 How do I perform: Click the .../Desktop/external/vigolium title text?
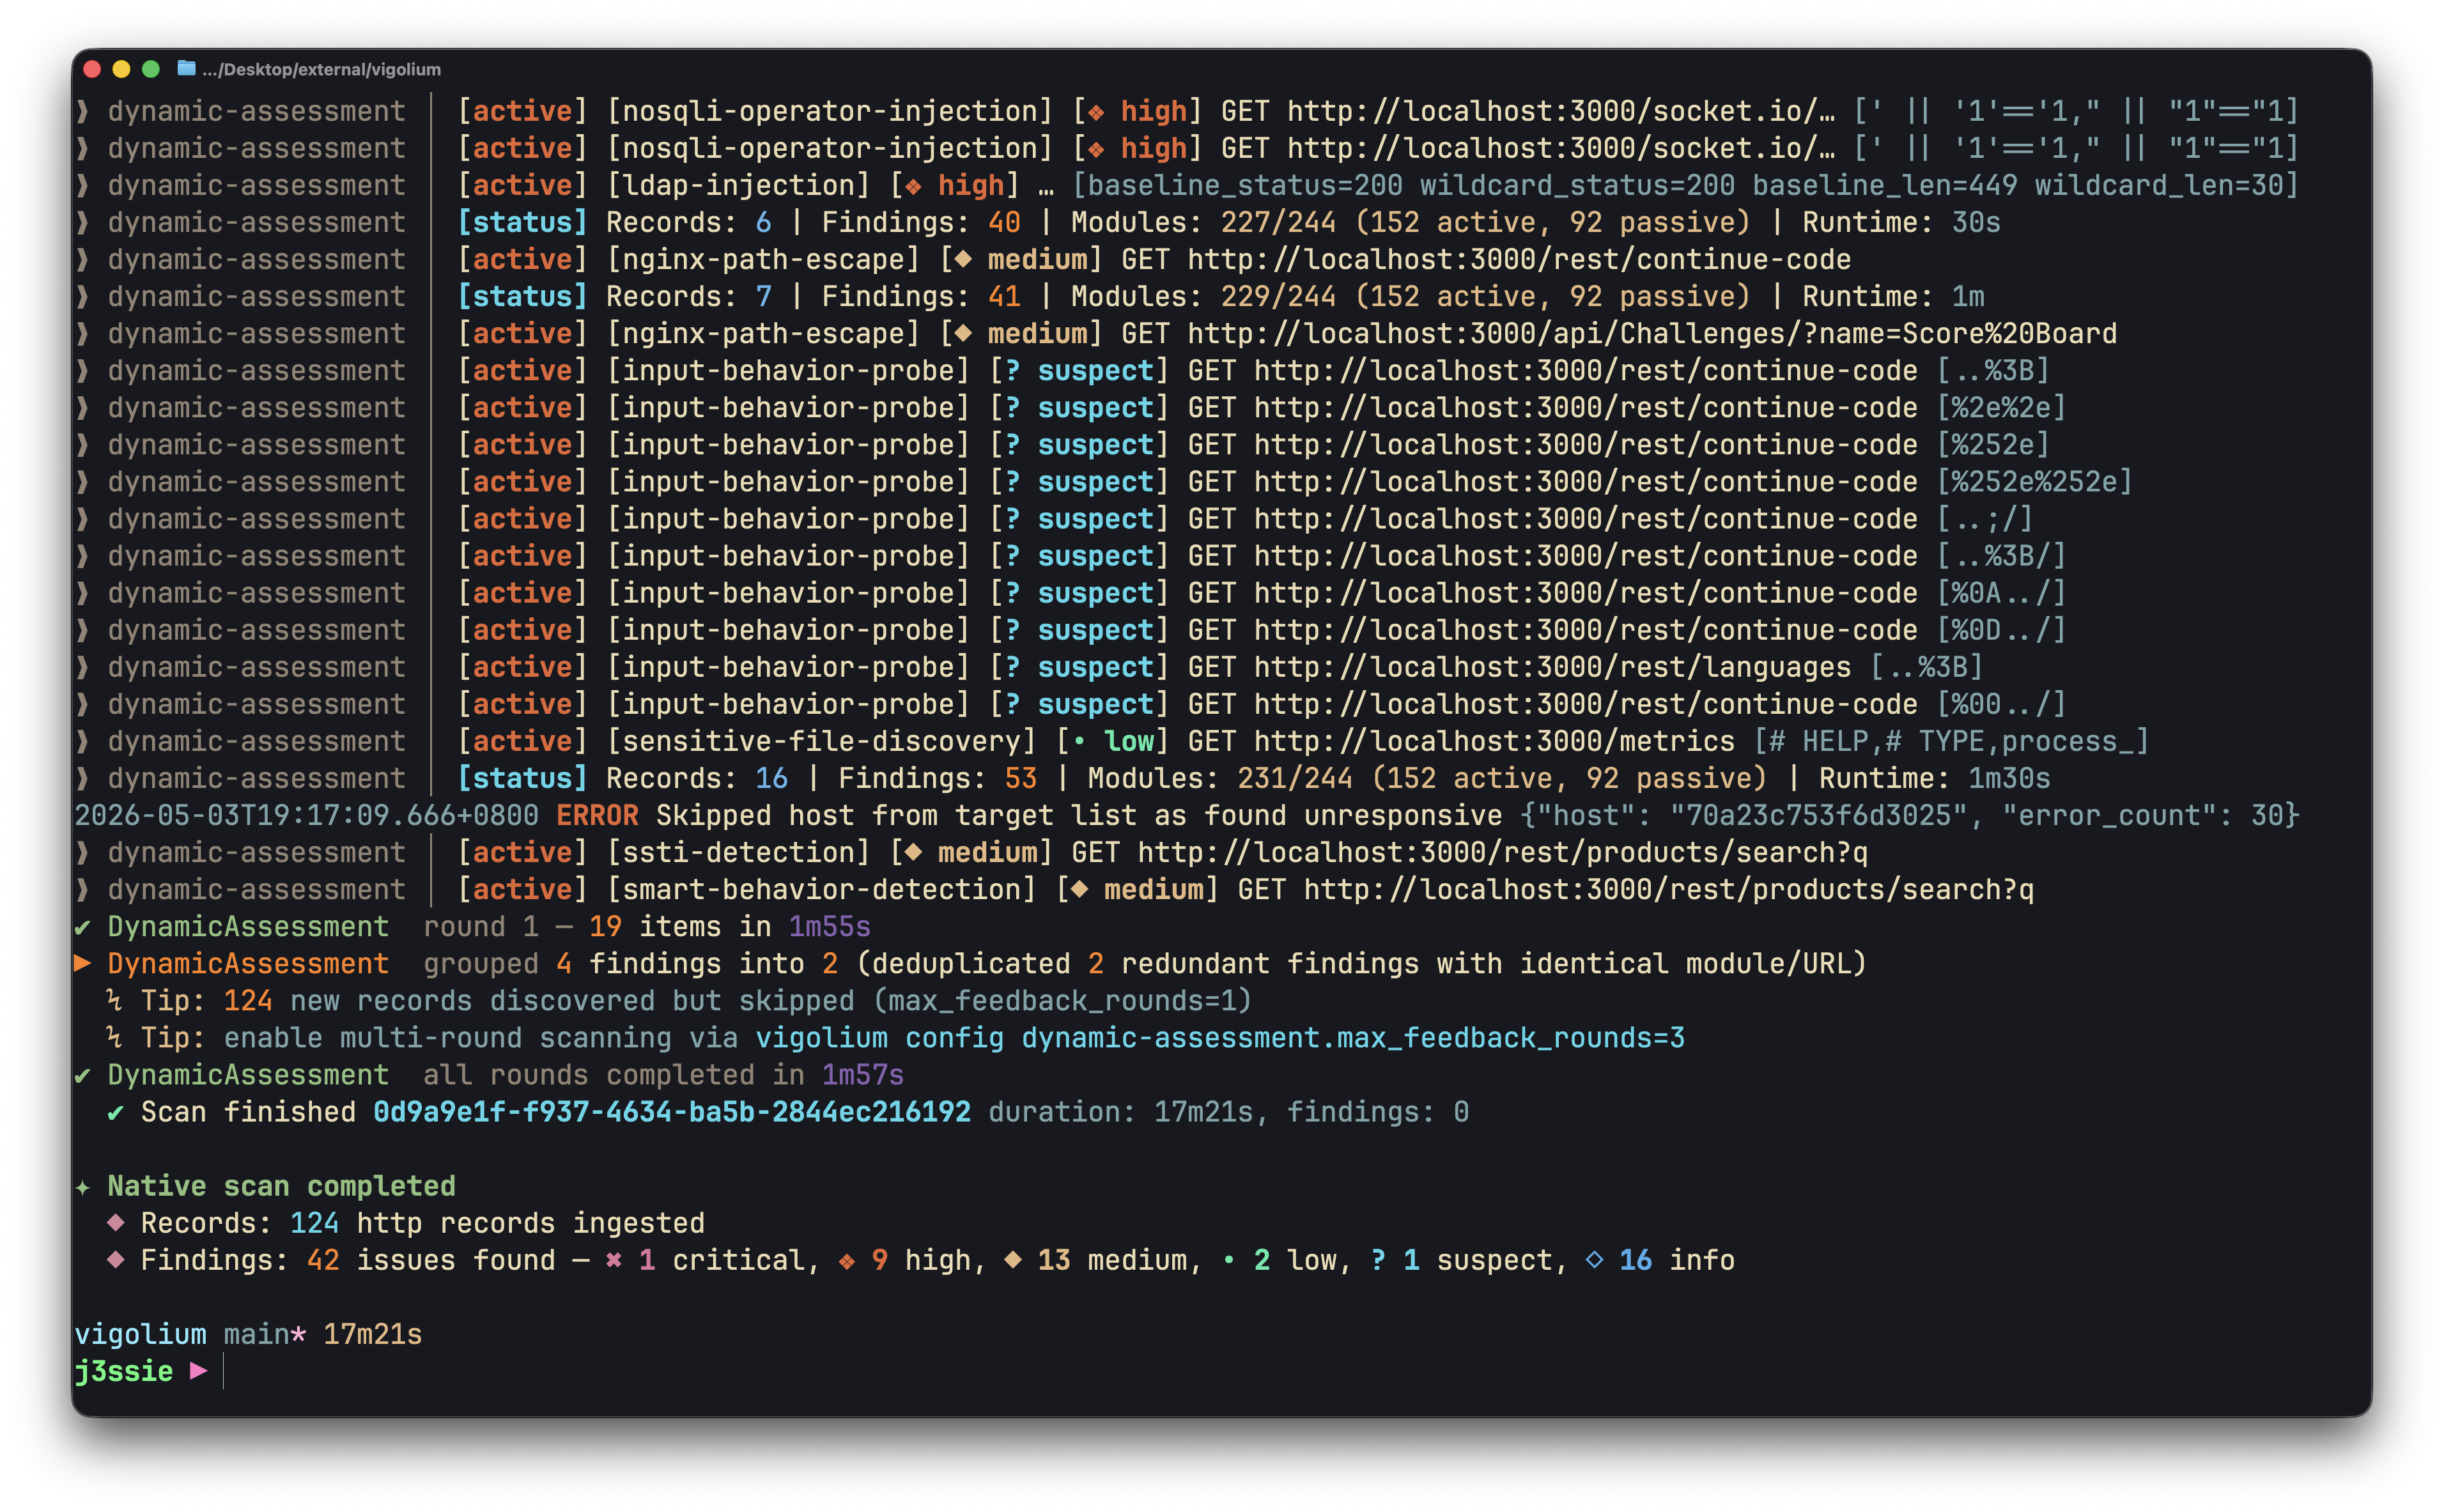(322, 70)
